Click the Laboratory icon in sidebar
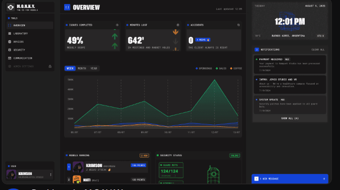The width and height of the screenshot is (340, 190). pyautogui.click(x=9, y=34)
